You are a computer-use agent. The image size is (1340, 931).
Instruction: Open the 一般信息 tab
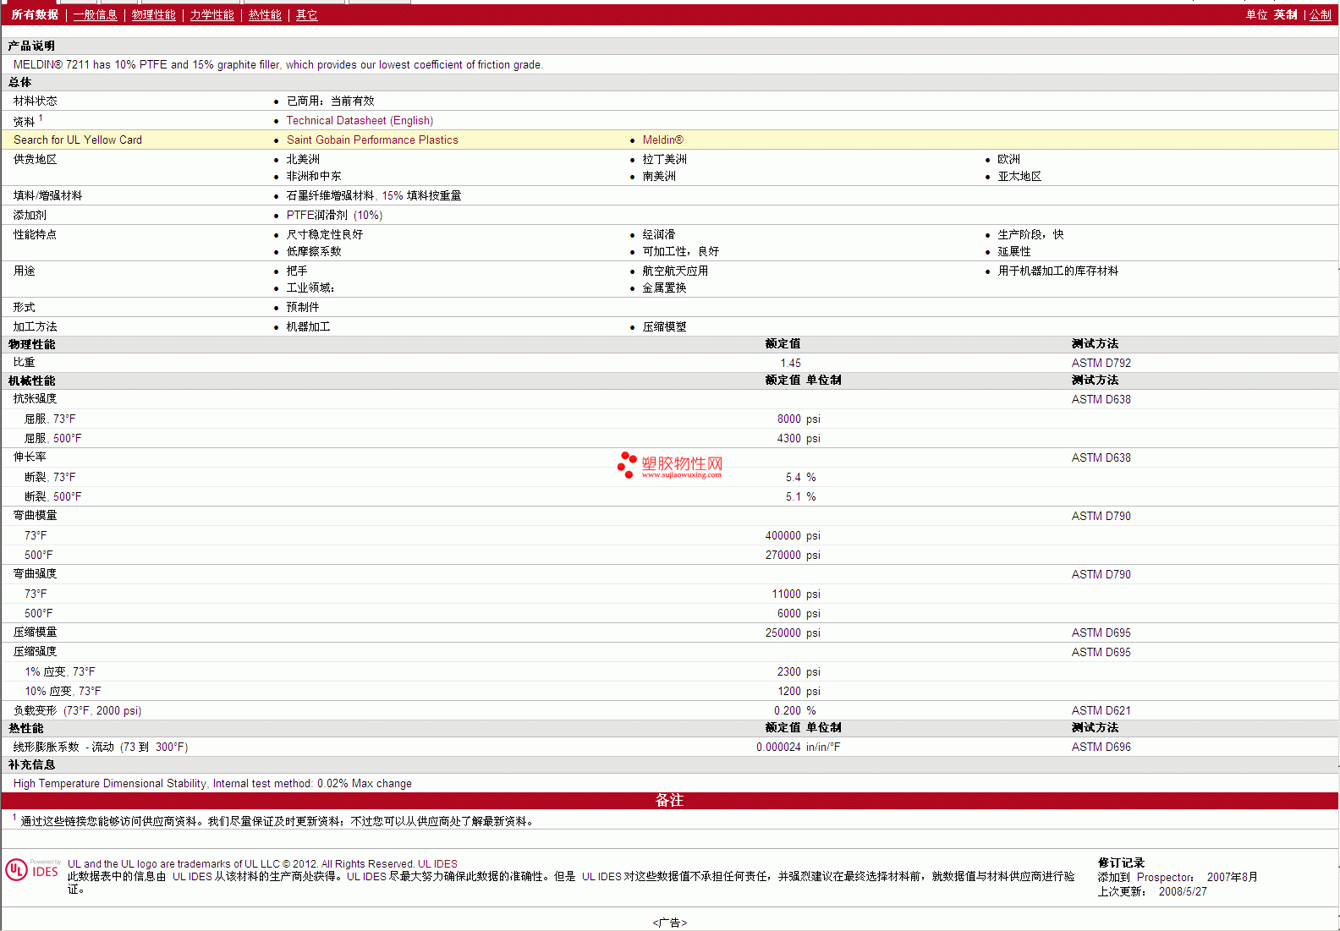[96, 15]
